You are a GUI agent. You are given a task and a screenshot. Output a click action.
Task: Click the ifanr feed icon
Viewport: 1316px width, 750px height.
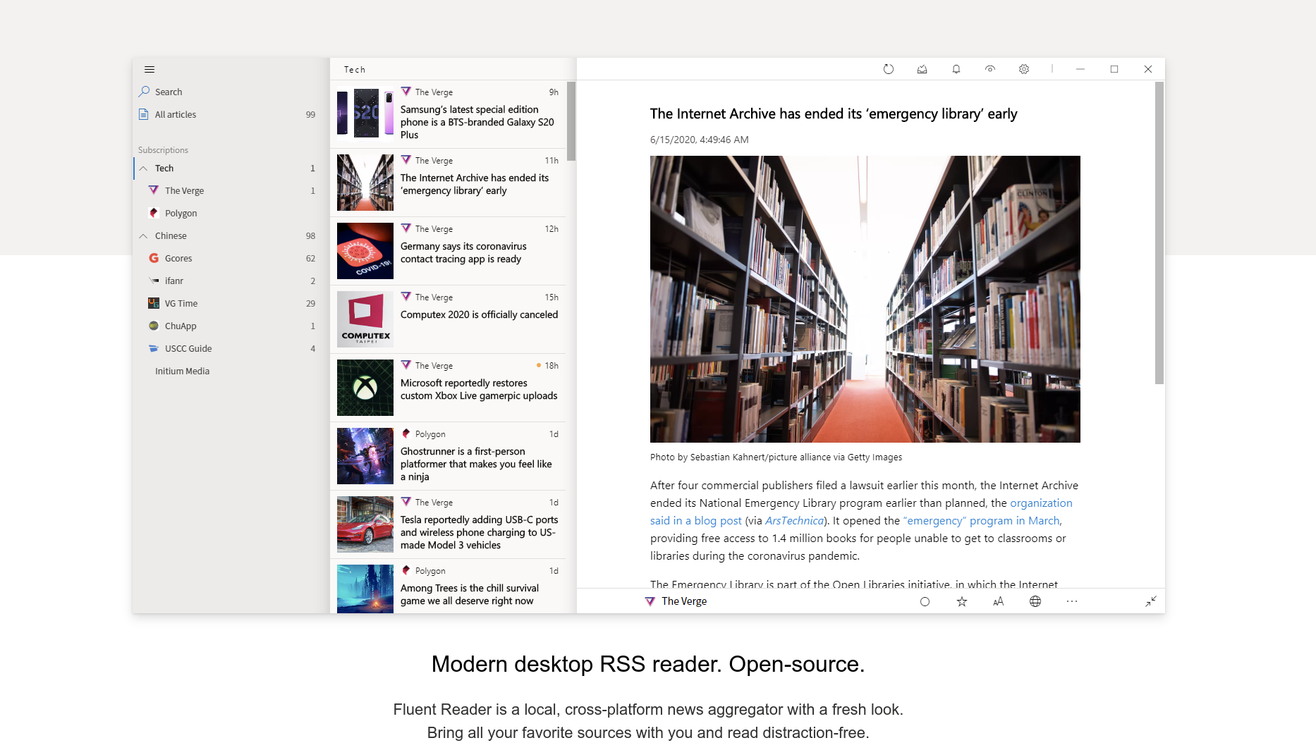pos(154,281)
